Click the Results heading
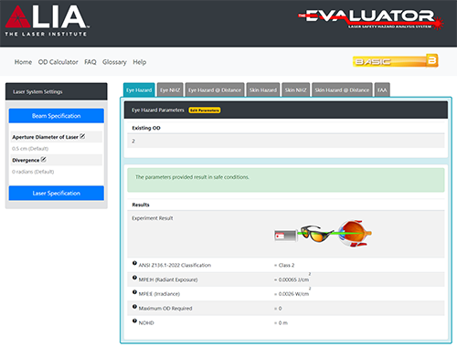 coord(141,205)
